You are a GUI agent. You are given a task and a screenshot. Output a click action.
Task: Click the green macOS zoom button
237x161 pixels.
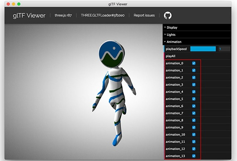point(19,4)
